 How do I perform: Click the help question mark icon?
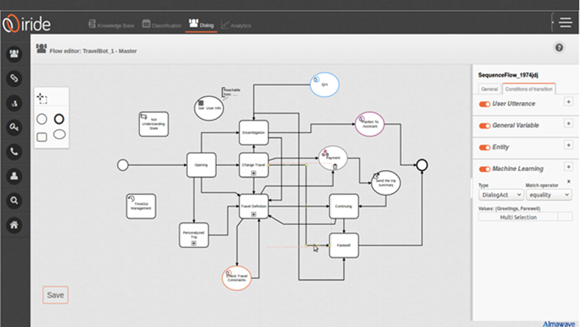click(x=559, y=48)
